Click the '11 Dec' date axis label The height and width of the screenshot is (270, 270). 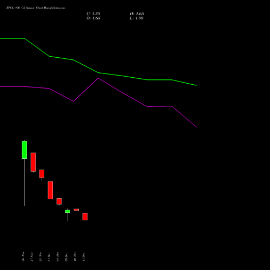84,257
